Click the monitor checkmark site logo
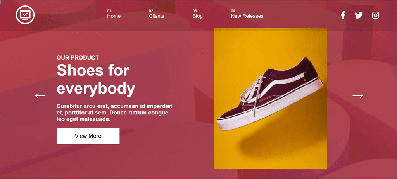 click(25, 15)
